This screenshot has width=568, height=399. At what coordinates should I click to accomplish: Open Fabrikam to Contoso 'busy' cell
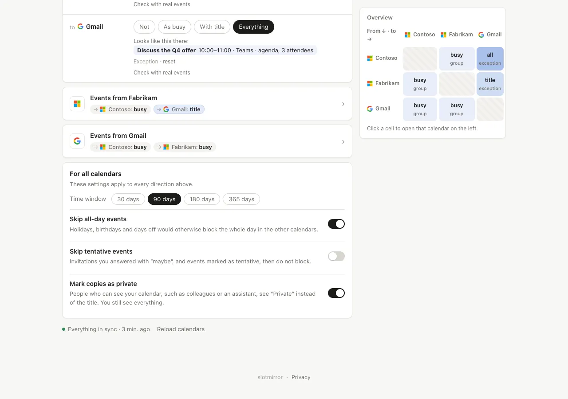pyautogui.click(x=420, y=84)
